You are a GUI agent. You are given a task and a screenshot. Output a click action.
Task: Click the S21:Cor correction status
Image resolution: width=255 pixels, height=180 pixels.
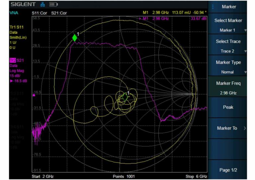tap(59, 13)
